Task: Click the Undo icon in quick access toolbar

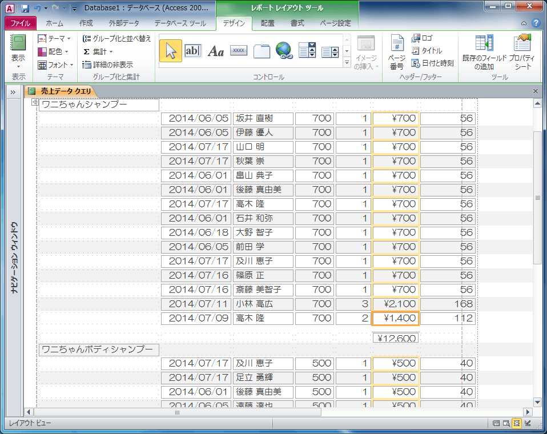Action: click(37, 7)
